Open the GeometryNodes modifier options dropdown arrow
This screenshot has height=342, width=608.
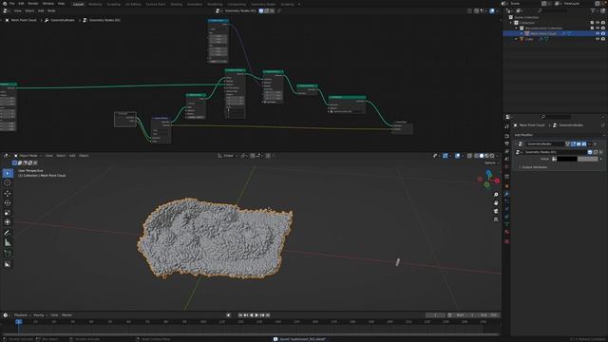click(590, 144)
